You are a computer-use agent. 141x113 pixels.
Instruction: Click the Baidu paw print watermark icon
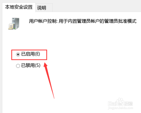(119, 101)
